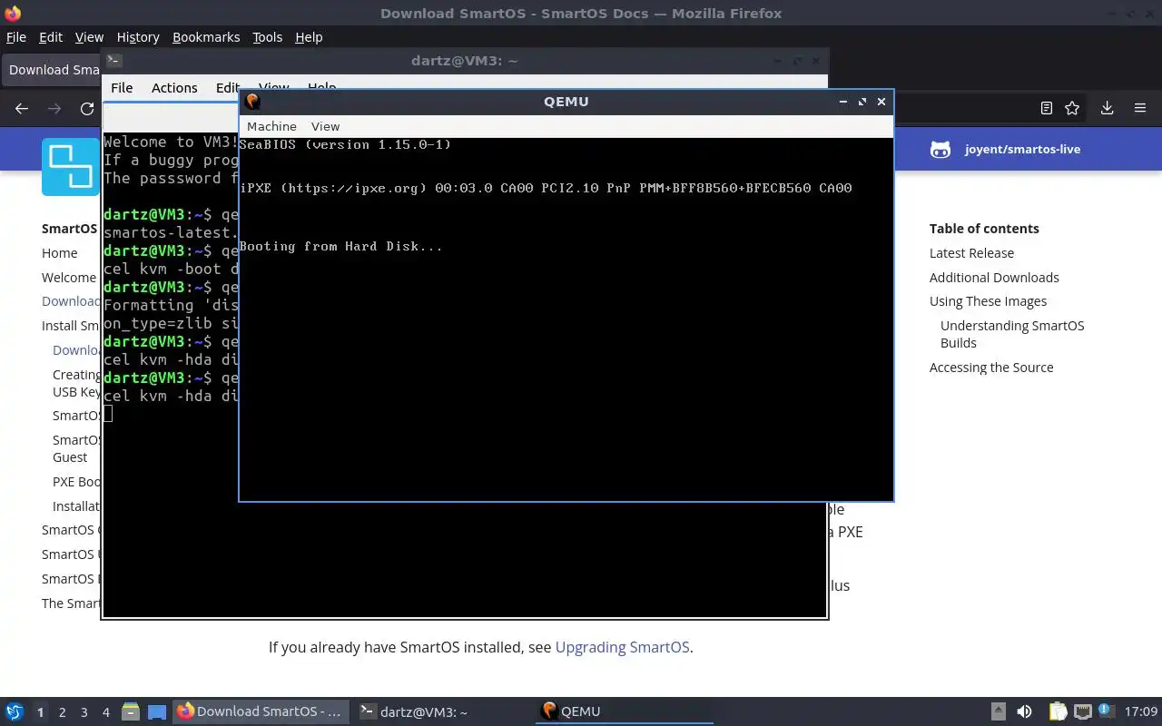The width and height of the screenshot is (1162, 726).
Task: Open the volume control tray icon
Action: coord(1024,711)
